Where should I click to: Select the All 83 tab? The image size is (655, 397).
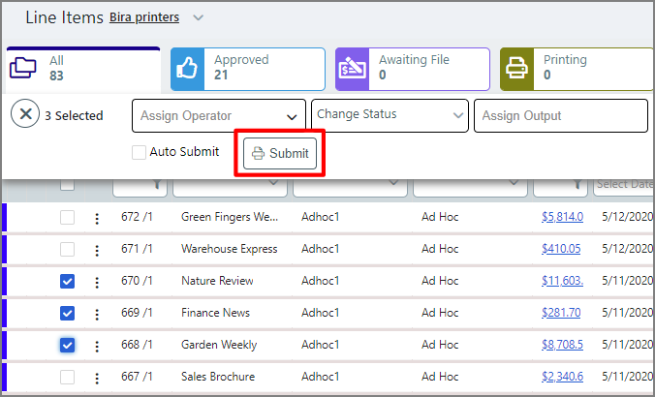pyautogui.click(x=82, y=69)
